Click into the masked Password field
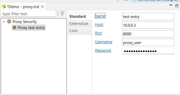The height and width of the screenshot is (95, 180). point(148,51)
